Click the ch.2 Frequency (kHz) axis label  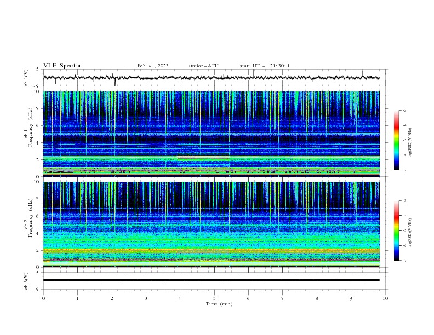coord(29,218)
